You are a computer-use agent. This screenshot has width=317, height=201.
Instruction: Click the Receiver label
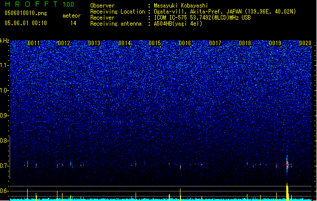[102, 18]
